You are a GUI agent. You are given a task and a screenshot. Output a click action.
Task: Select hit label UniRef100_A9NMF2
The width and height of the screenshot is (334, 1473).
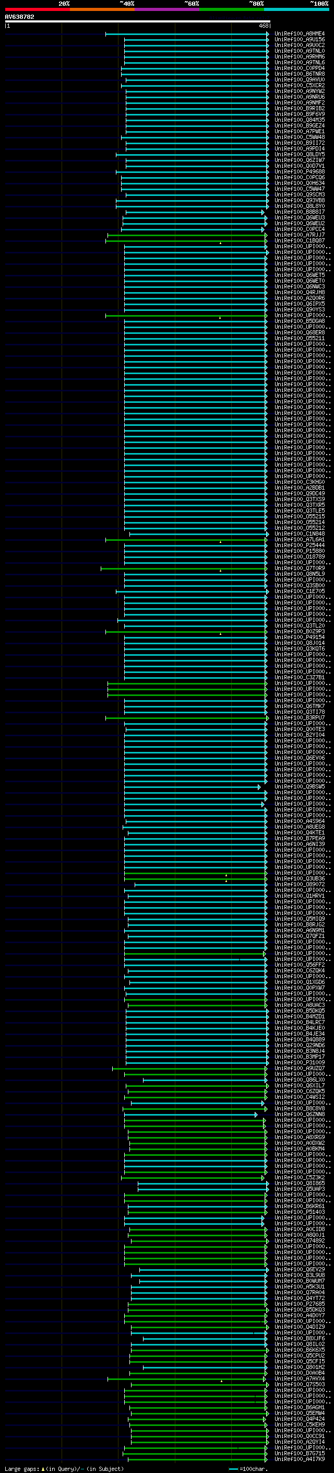299,103
